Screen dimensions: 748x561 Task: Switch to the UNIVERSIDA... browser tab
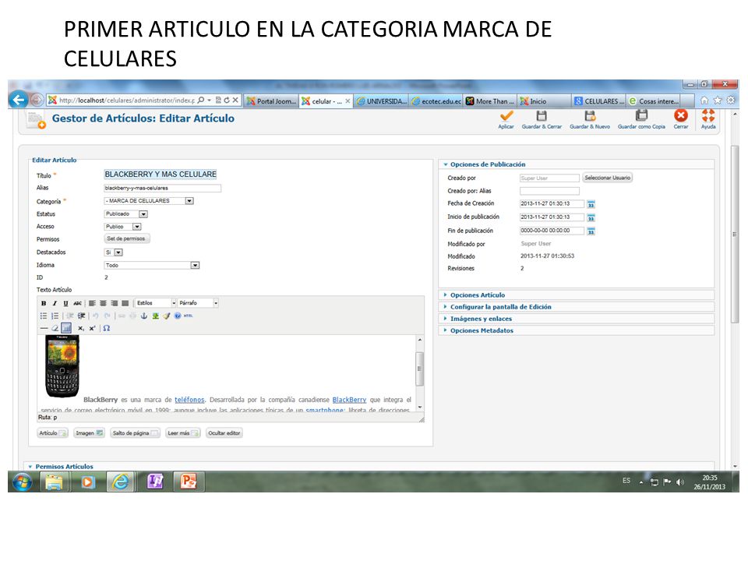tap(382, 101)
